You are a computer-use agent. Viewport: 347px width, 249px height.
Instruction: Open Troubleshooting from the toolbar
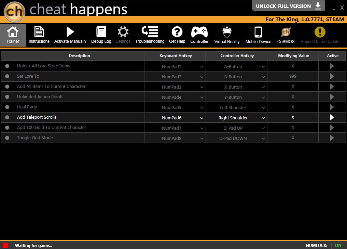pos(150,35)
